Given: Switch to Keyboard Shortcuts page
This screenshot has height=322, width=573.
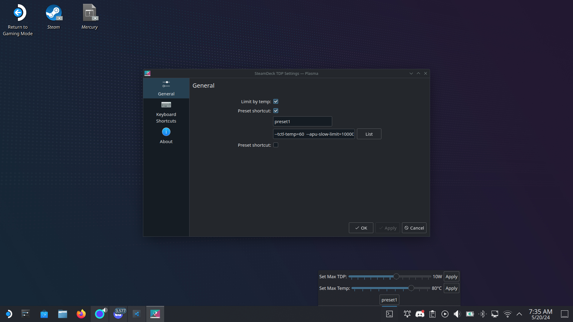Looking at the screenshot, I should (x=166, y=113).
